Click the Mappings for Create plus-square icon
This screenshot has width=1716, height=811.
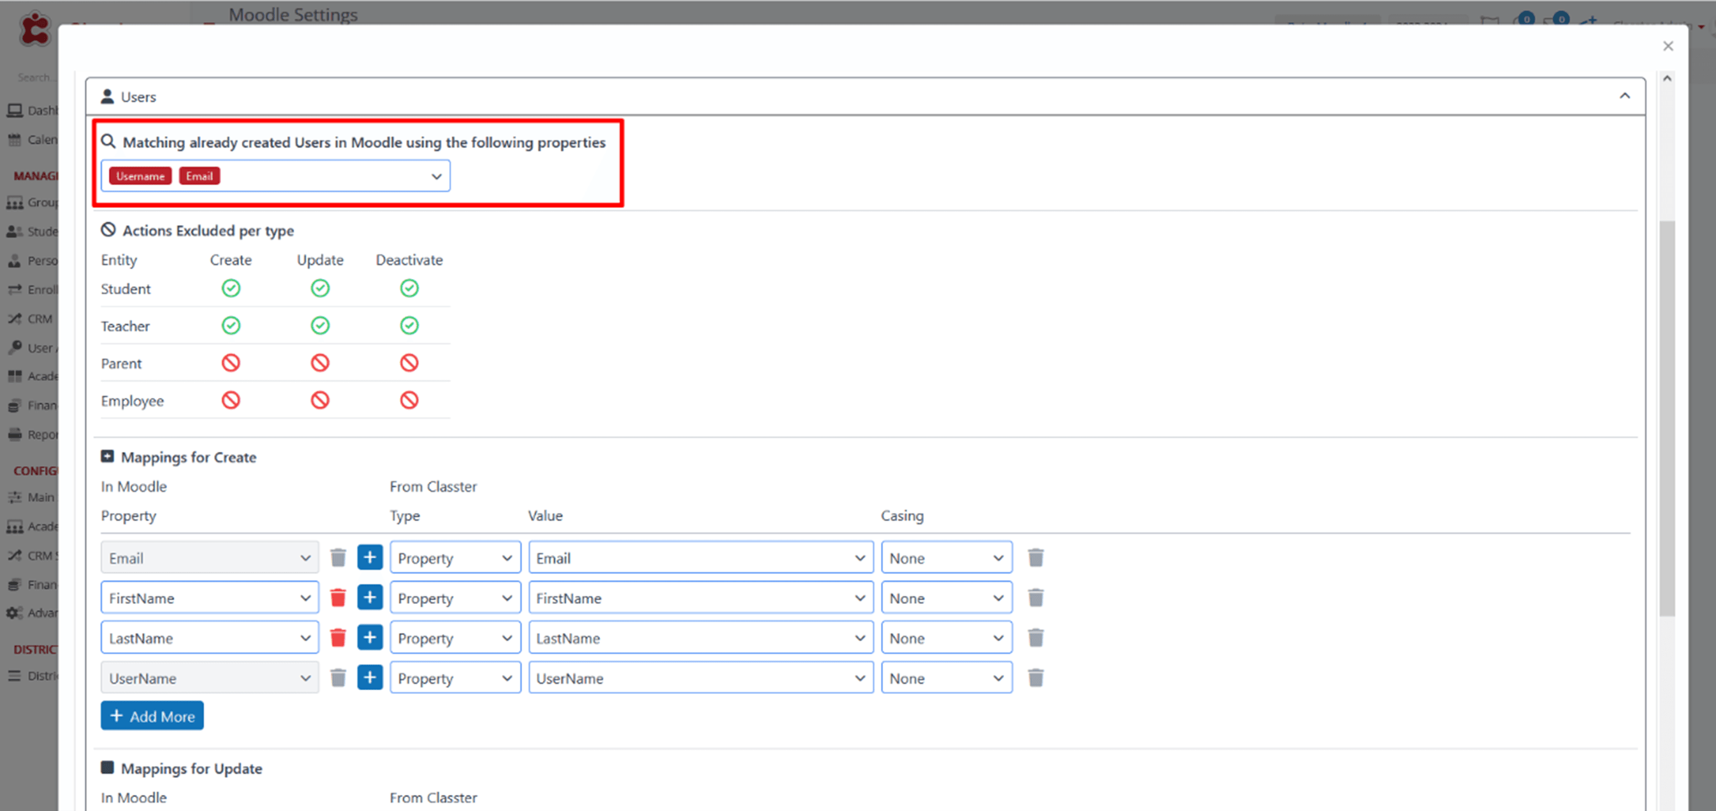(x=107, y=457)
